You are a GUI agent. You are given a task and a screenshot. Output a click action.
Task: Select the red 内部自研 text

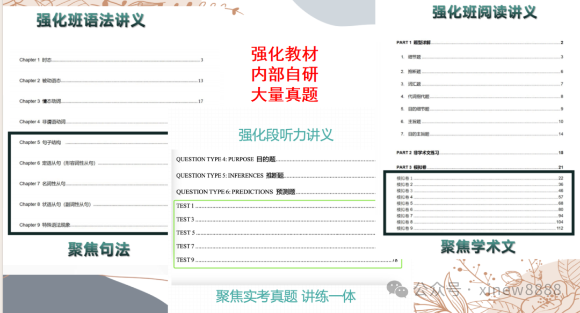click(285, 74)
